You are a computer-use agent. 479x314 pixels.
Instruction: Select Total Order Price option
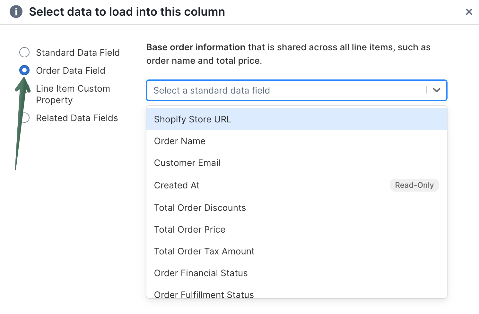pyautogui.click(x=190, y=229)
